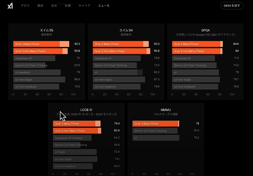This screenshot has height=176, width=253.
Task: Click the 53.5 score value
Action: pos(77,65)
